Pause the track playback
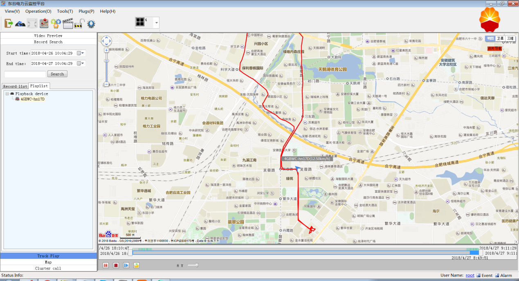This screenshot has width=519, height=281. (106, 265)
